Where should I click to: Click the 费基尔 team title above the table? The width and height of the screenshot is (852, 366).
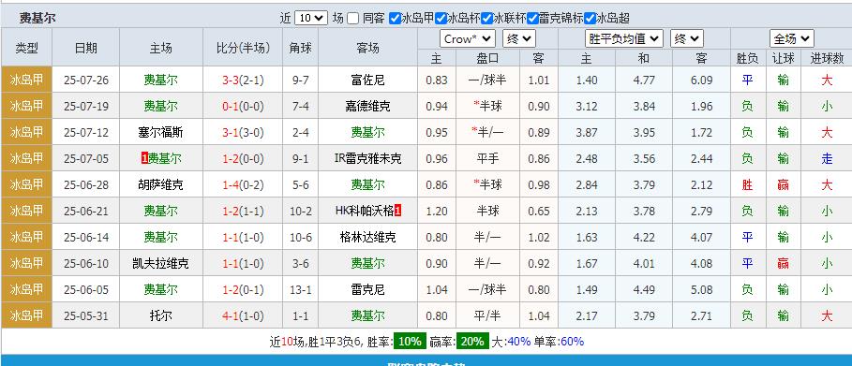click(x=37, y=18)
